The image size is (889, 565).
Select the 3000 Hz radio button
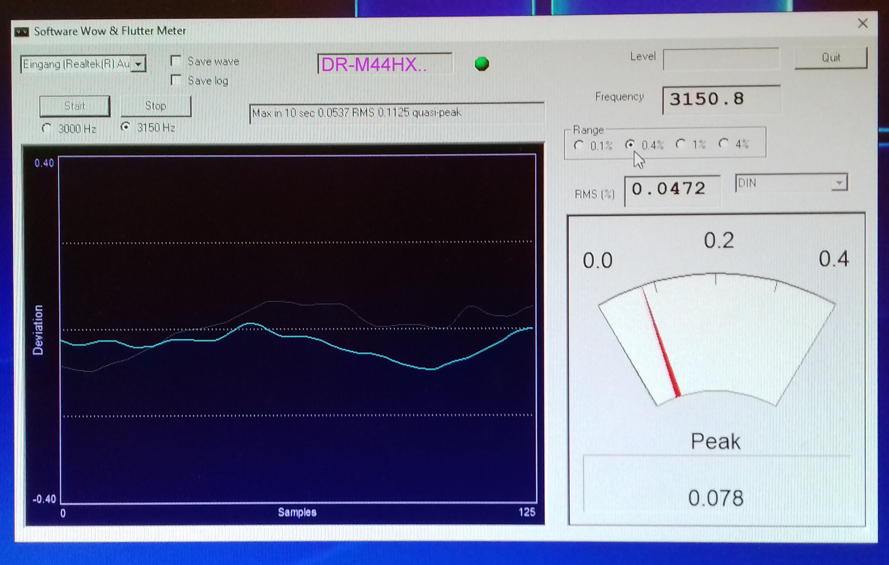46,128
